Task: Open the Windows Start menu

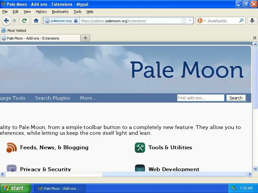Action: [15, 188]
